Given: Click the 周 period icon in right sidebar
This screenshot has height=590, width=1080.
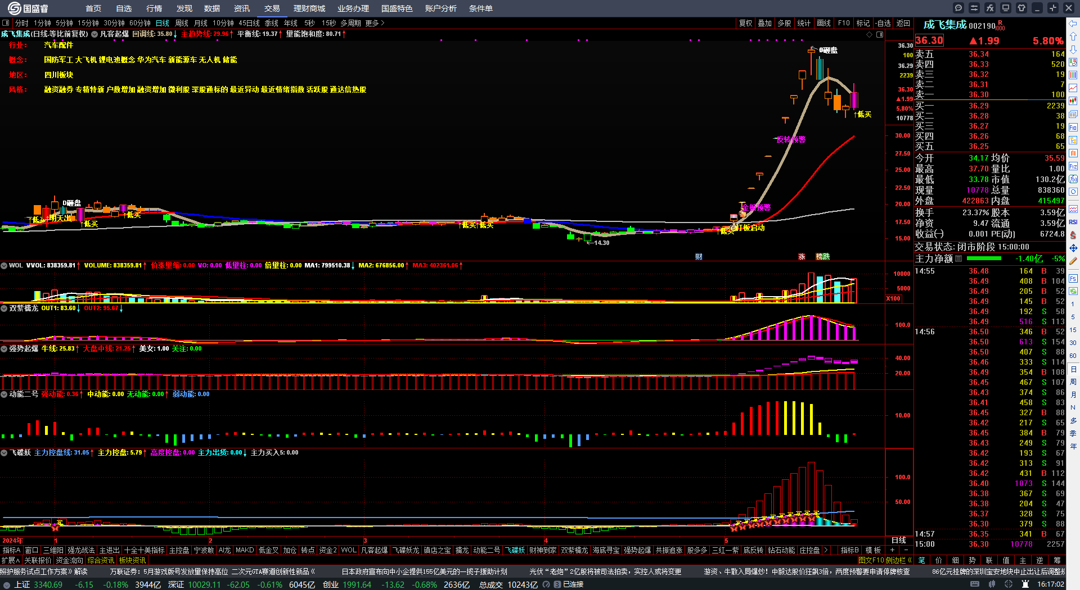Looking at the screenshot, I should click(1073, 382).
